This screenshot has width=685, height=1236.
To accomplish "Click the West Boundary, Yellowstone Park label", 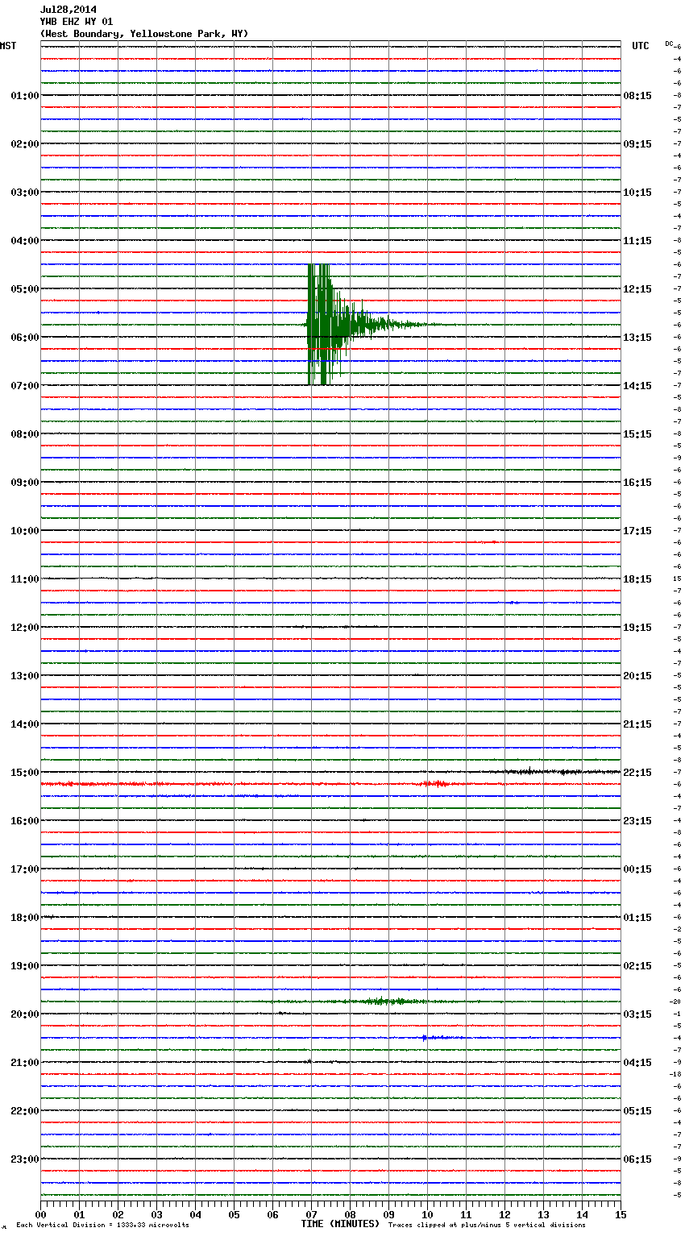I will tap(144, 34).
